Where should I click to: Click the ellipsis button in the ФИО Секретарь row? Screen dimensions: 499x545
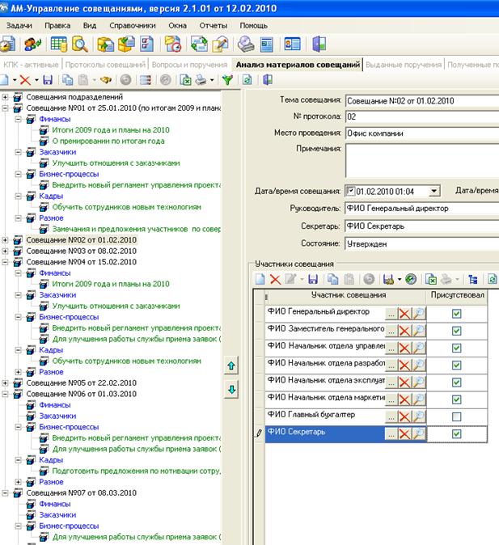tap(391, 434)
